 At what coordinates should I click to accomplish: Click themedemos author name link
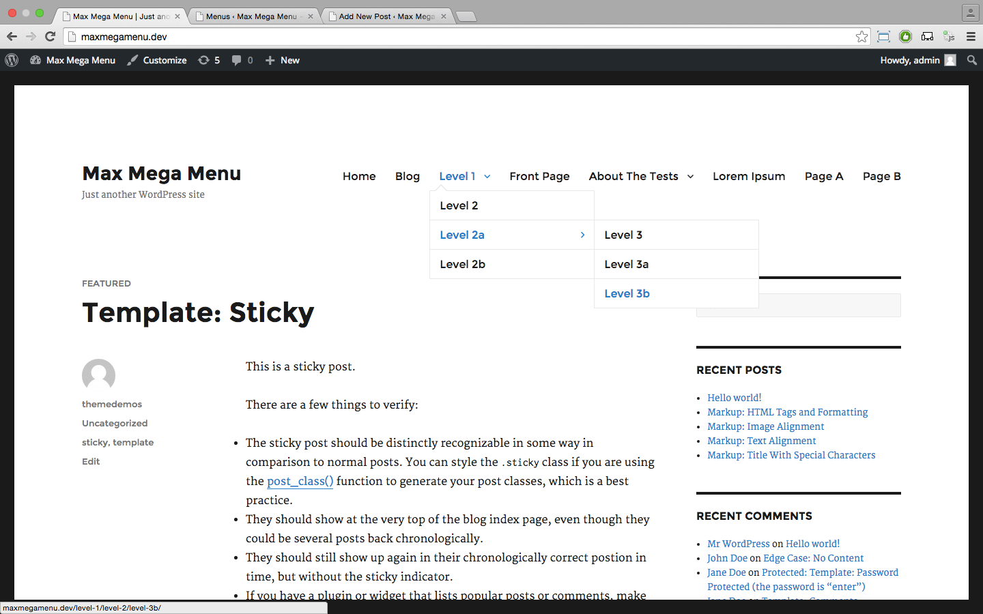[x=112, y=404]
